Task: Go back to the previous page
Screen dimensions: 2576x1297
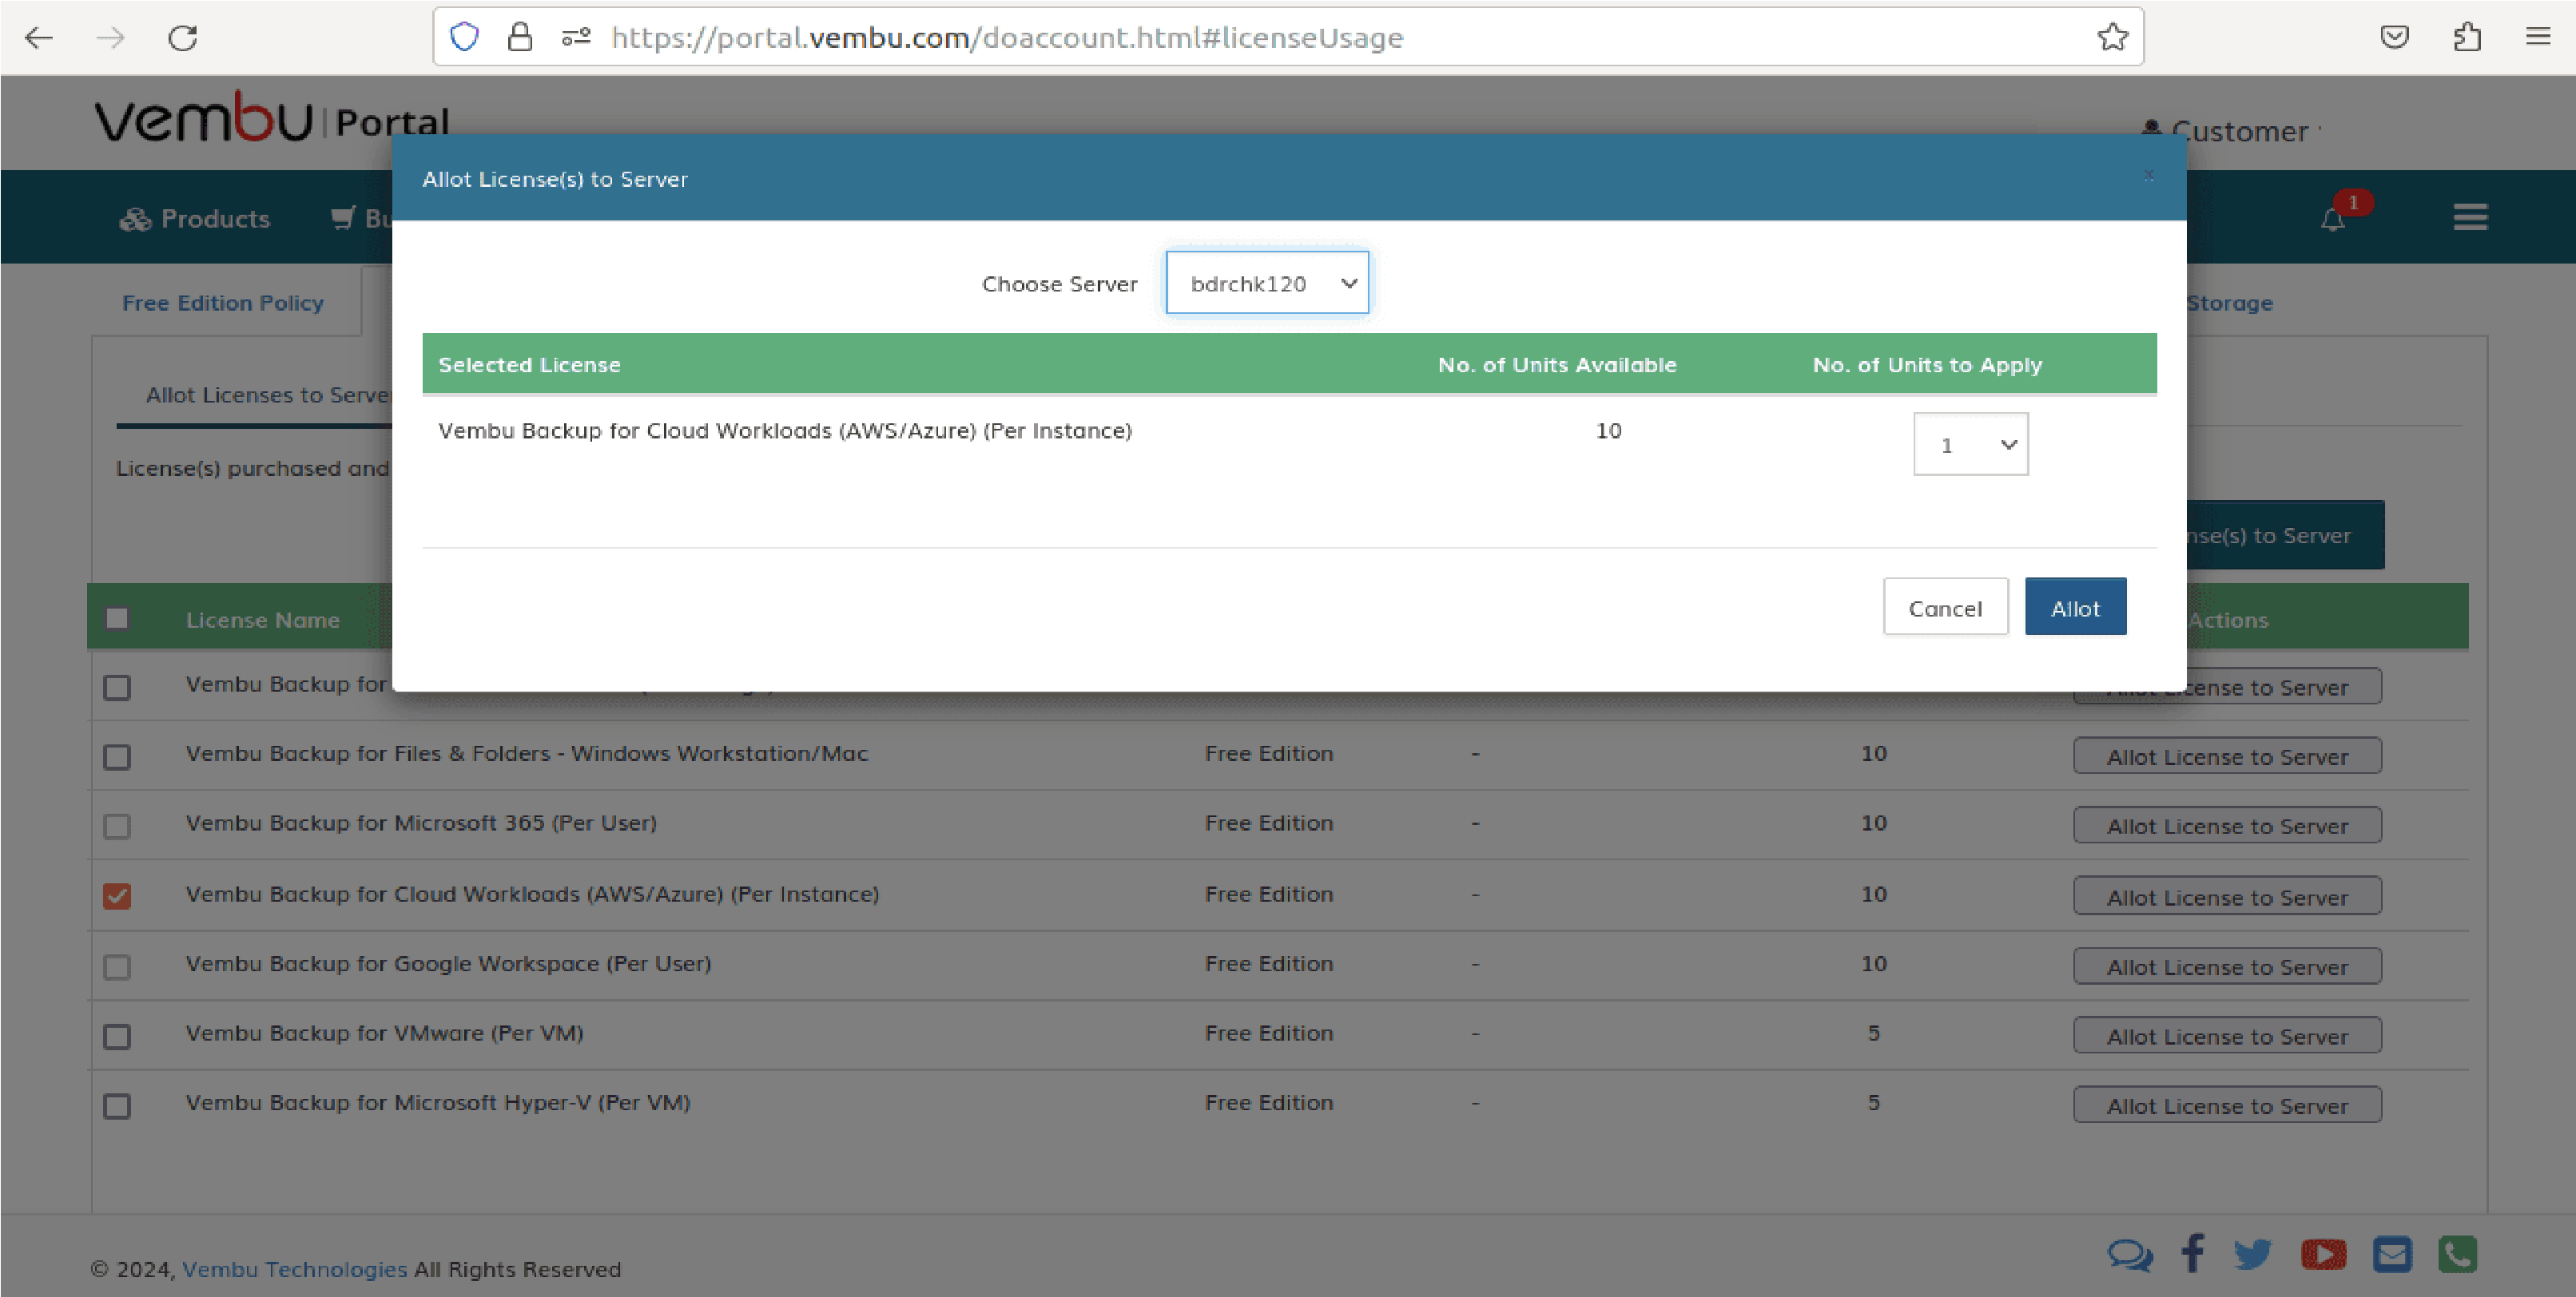Action: [39, 38]
